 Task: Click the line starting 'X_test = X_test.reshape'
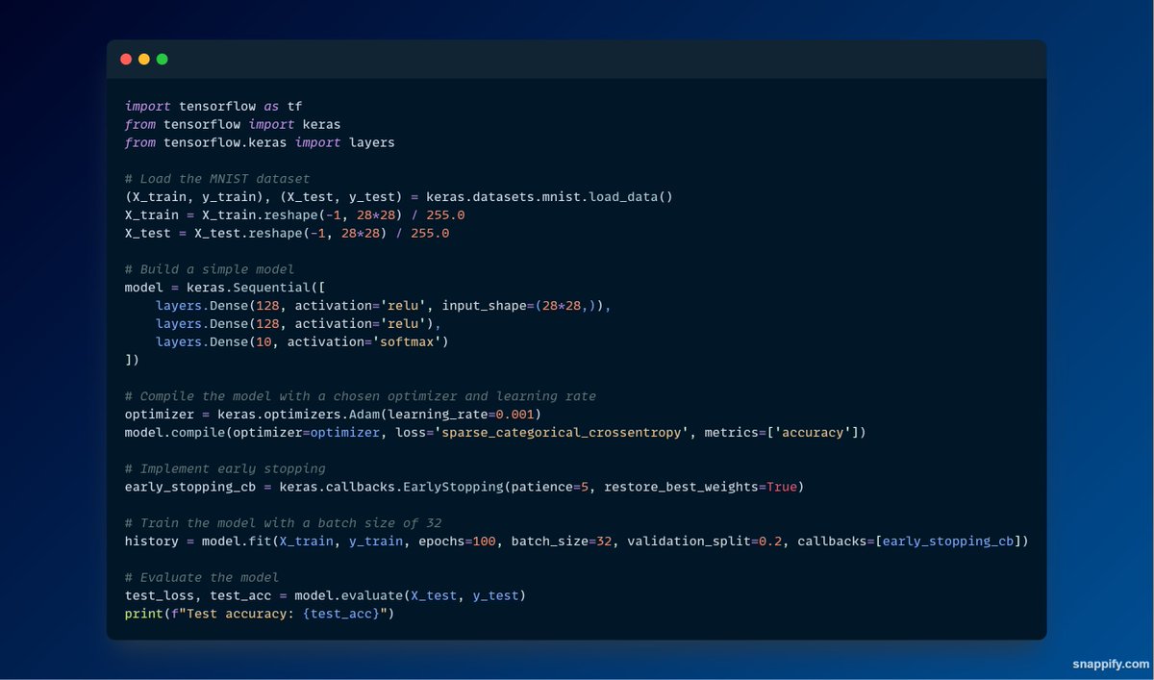tap(287, 233)
